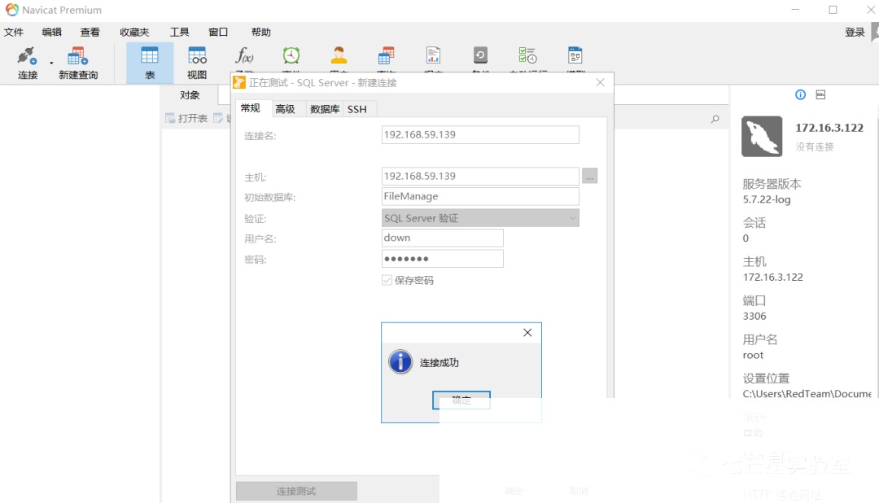Image resolution: width=879 pixels, height=503 pixels.
Task: Show the DDL panel icon
Action: (820, 94)
